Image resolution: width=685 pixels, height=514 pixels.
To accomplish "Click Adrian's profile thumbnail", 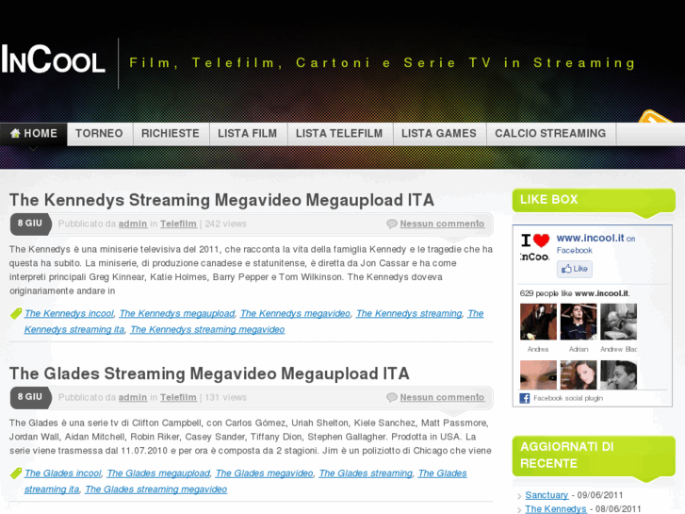I will click(579, 322).
